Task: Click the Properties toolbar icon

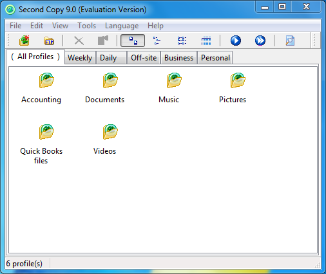Action: [x=103, y=41]
